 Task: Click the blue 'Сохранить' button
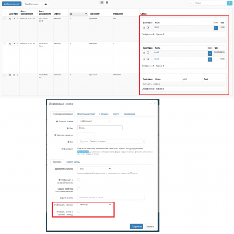click(136, 226)
